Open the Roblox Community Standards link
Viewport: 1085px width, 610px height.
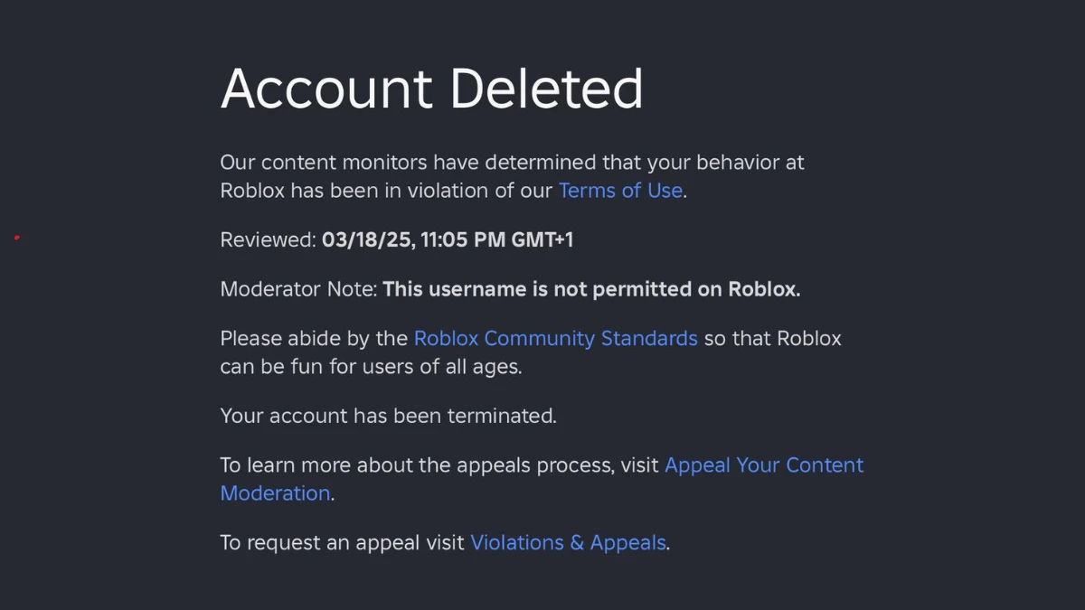pos(555,339)
